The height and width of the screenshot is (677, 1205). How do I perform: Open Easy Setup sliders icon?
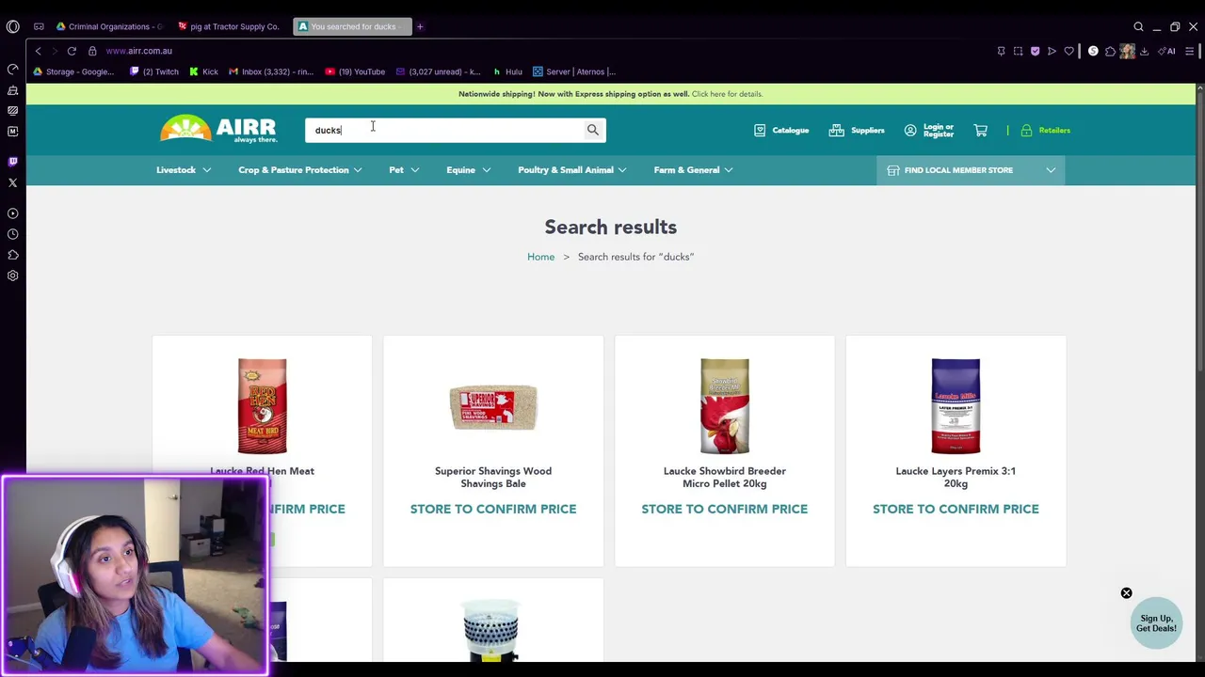[1190, 51]
